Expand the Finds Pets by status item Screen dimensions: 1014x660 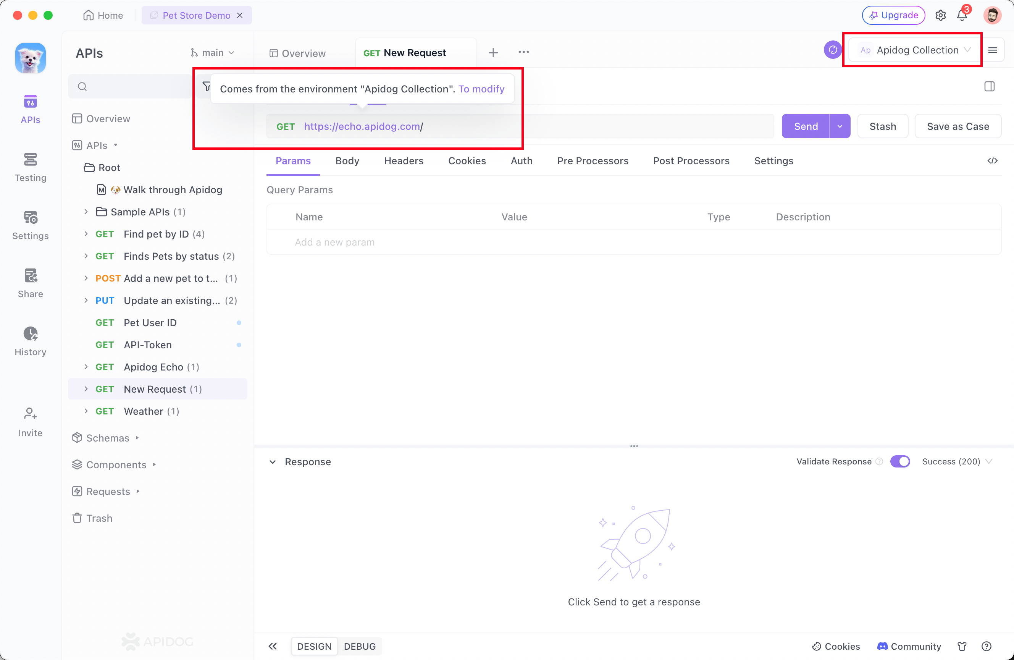pyautogui.click(x=86, y=256)
